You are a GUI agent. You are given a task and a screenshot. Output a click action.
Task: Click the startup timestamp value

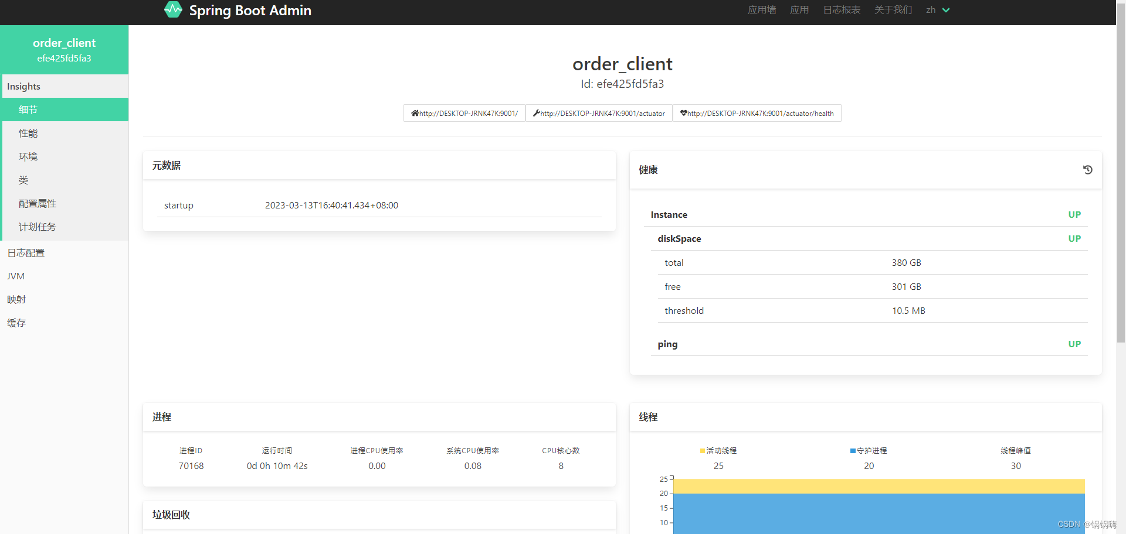[331, 205]
